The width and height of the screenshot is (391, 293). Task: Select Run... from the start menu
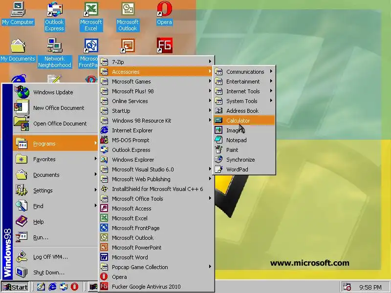pos(55,237)
